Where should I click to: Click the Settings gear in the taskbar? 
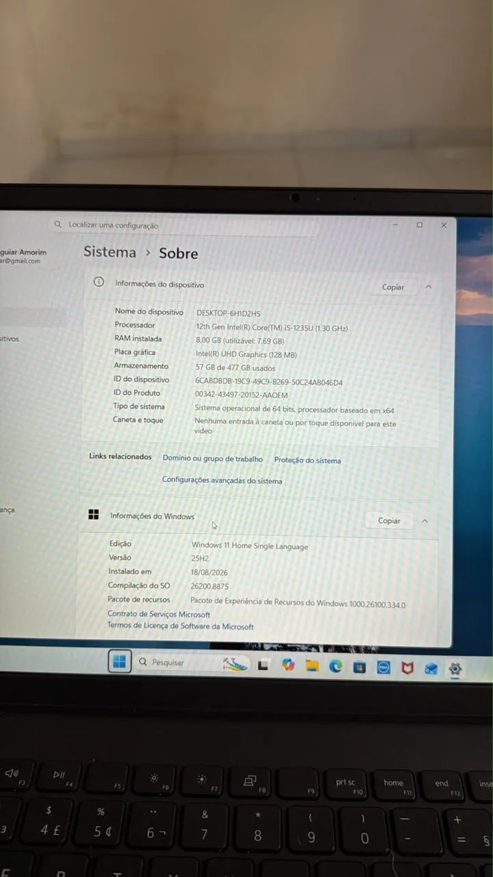click(455, 669)
